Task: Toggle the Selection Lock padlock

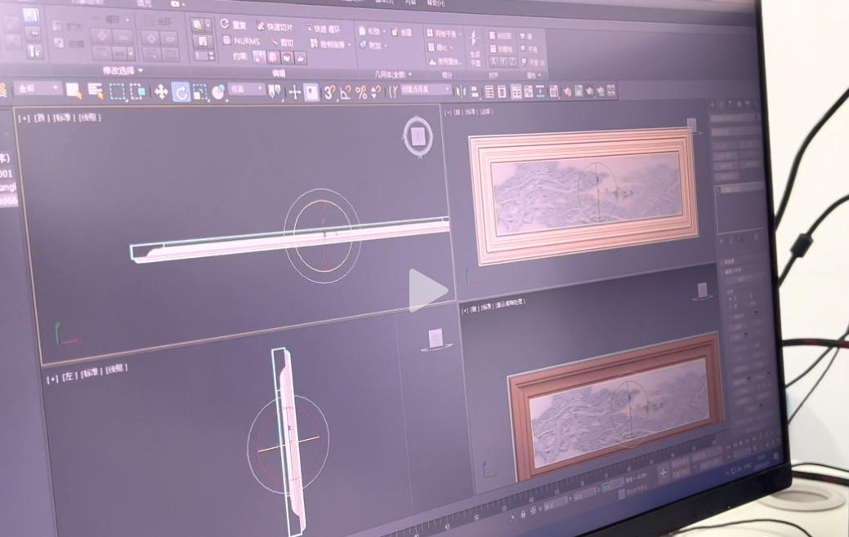Action: pyautogui.click(x=523, y=515)
